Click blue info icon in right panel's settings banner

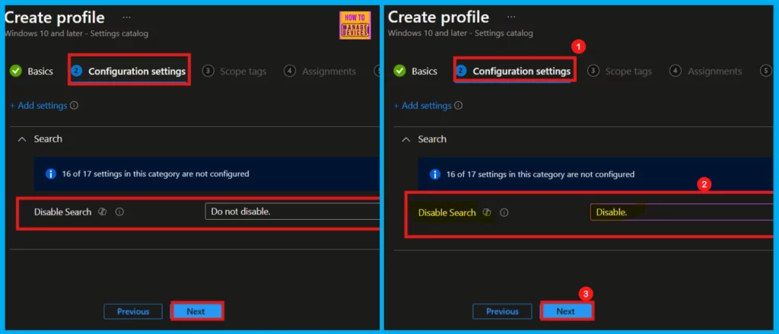click(434, 174)
